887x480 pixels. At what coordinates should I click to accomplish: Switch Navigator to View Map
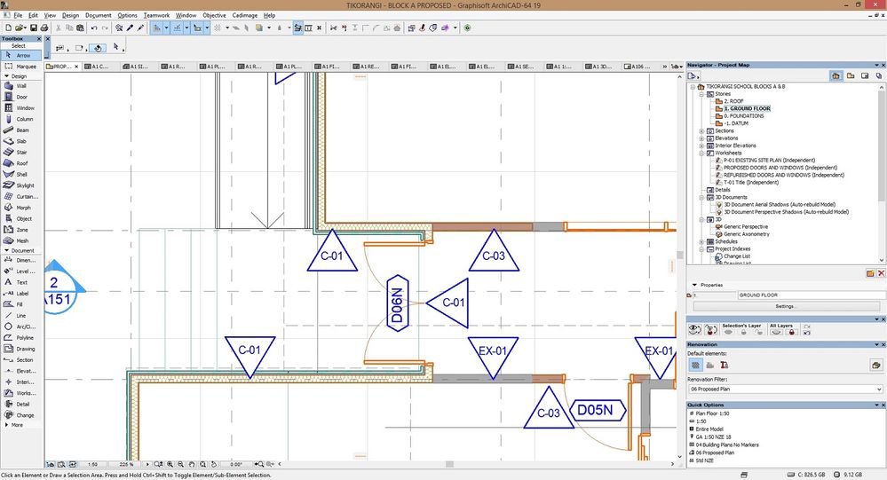pos(851,75)
